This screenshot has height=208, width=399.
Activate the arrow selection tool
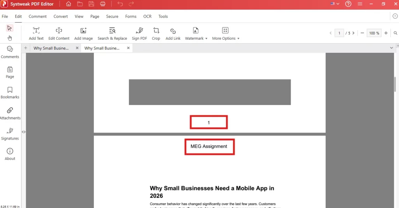10,28
